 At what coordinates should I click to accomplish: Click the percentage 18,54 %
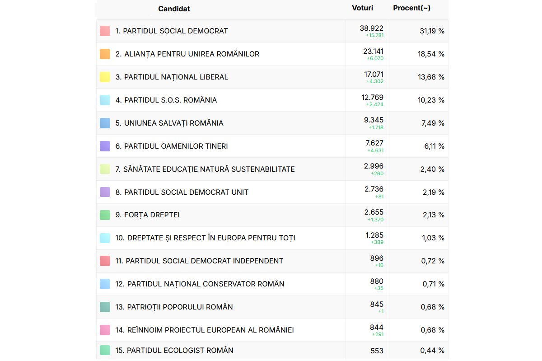click(x=431, y=54)
